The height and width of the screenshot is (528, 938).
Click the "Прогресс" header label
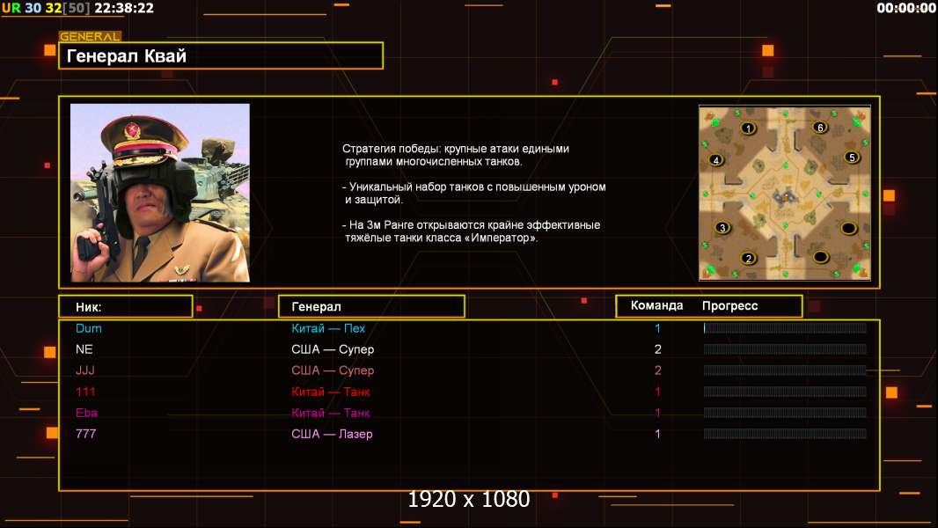click(729, 306)
